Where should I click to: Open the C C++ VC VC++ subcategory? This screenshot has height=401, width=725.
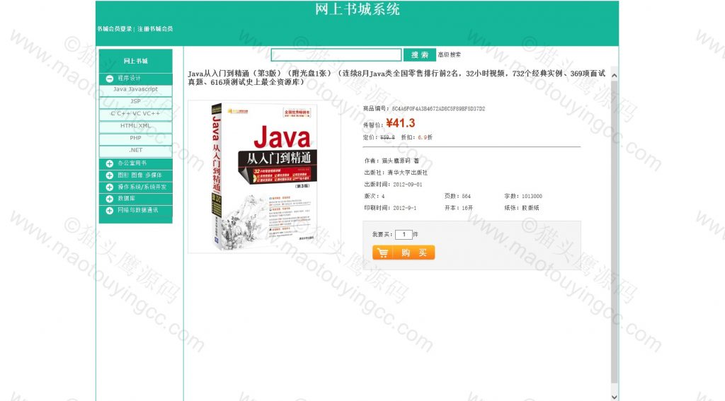tap(135, 114)
